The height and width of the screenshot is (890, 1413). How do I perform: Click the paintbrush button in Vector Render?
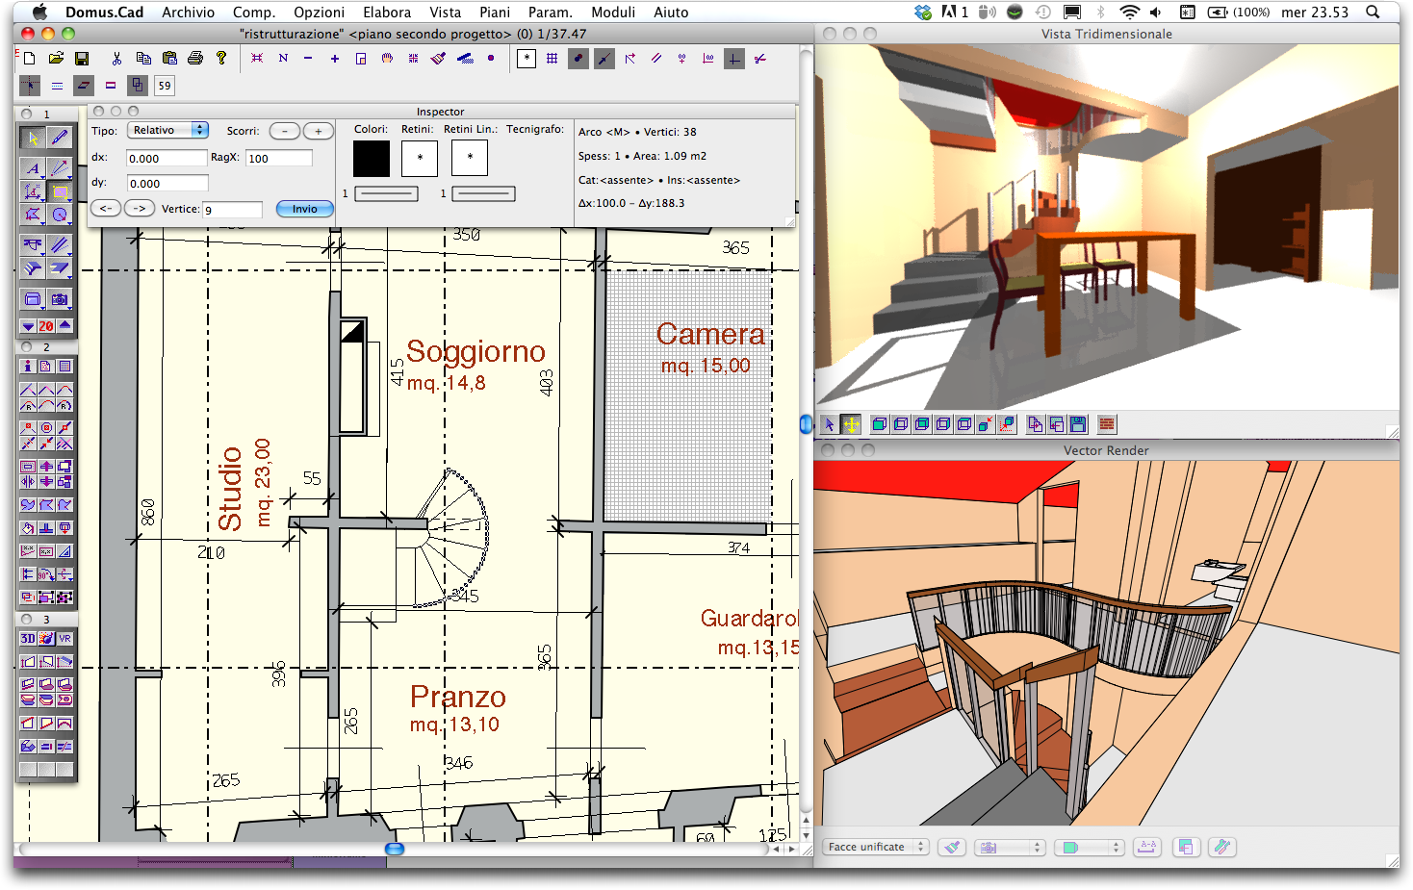[x=952, y=848]
